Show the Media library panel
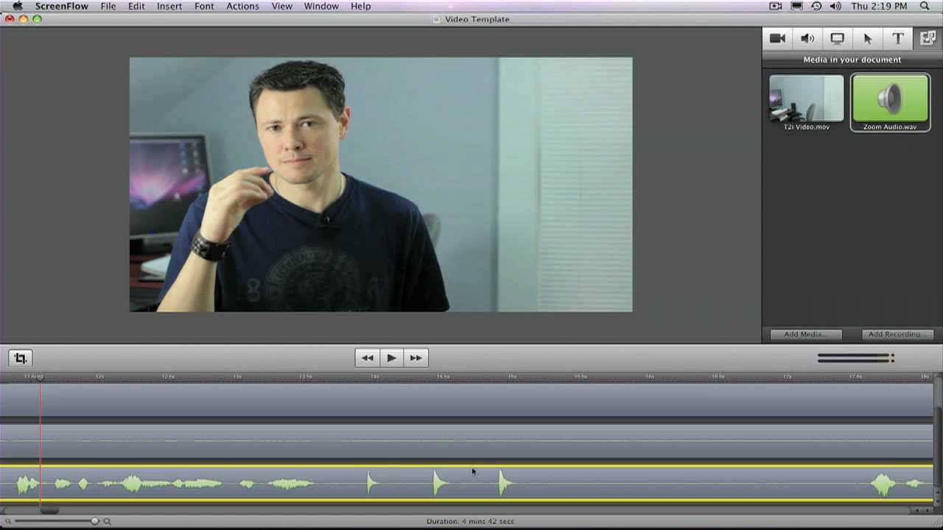 point(928,38)
